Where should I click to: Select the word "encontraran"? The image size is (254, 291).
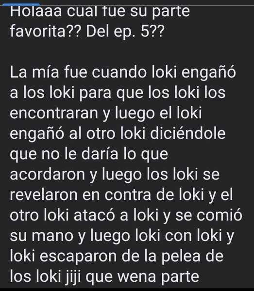pos(54,113)
